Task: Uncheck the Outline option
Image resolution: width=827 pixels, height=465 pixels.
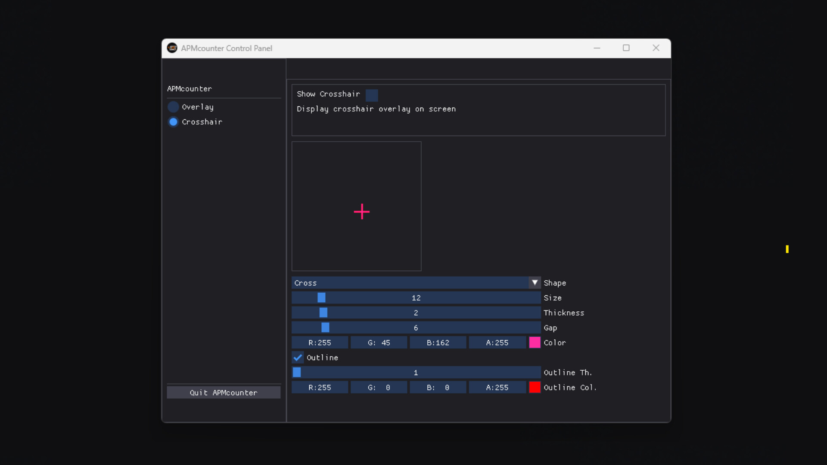Action: point(297,357)
